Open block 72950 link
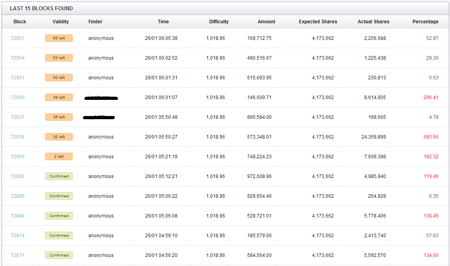The width and height of the screenshot is (450, 266). tap(17, 97)
